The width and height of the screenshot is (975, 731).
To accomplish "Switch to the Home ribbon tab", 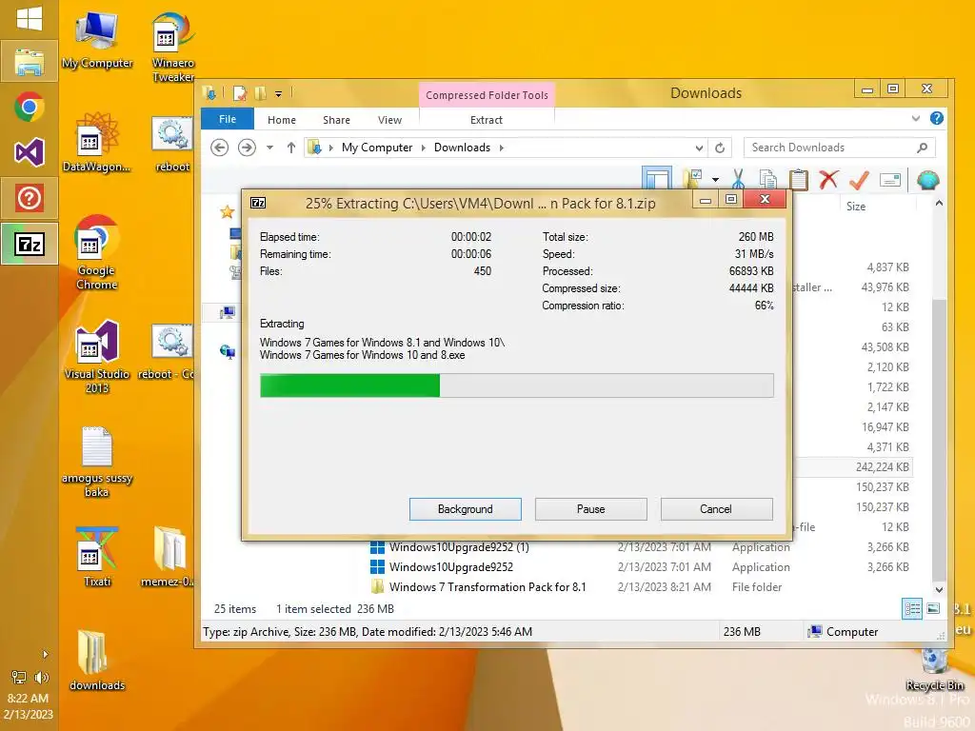I will pos(282,120).
